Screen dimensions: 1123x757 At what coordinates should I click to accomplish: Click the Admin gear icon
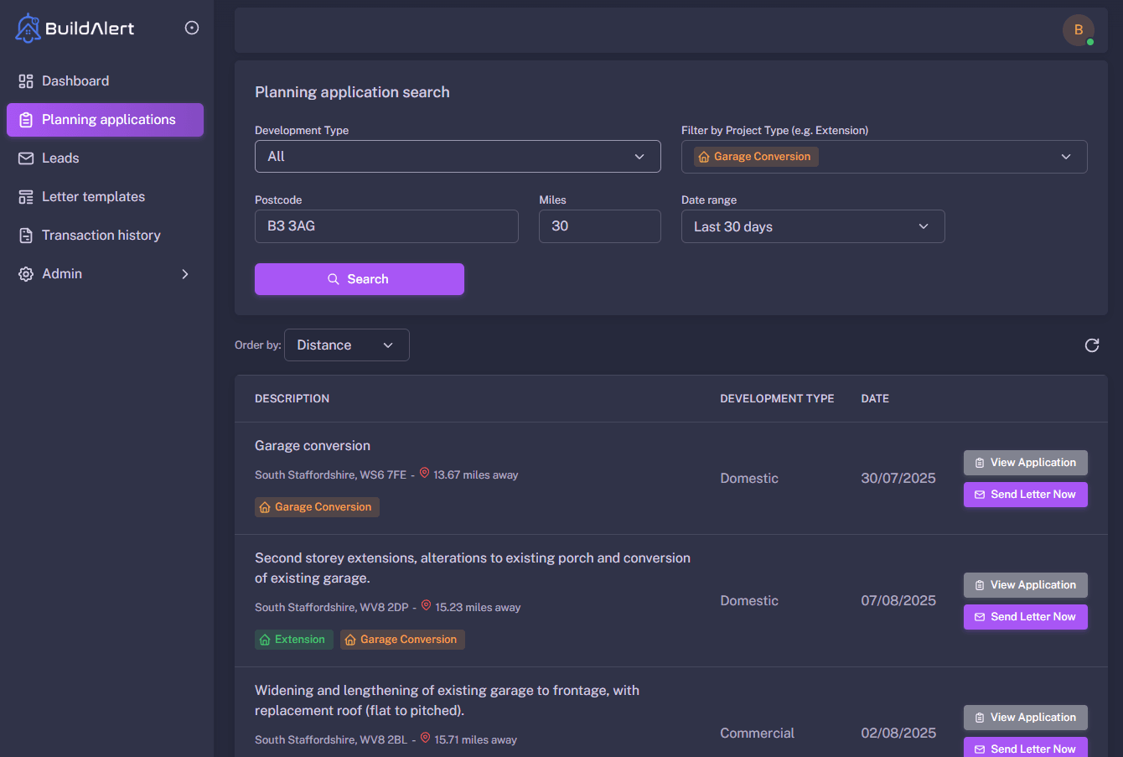click(x=26, y=274)
